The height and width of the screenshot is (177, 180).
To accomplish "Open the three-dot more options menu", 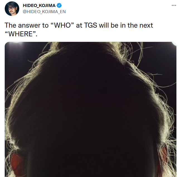I will tap(174, 5).
